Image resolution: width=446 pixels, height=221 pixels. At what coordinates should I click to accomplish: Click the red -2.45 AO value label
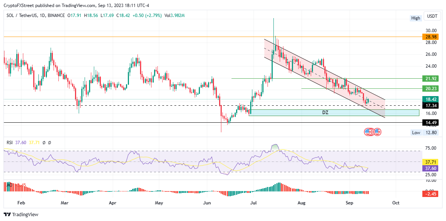click(430, 194)
